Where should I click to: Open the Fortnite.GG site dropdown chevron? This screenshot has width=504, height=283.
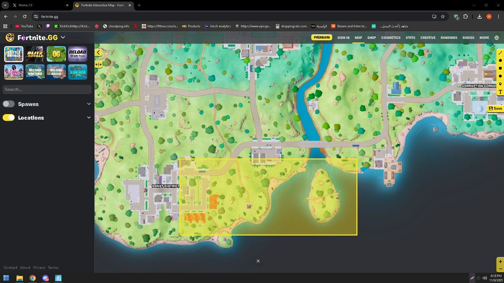(x=63, y=38)
